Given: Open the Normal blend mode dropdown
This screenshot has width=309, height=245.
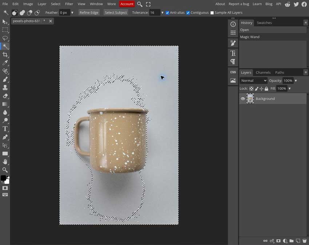Looking at the screenshot, I should point(254,80).
